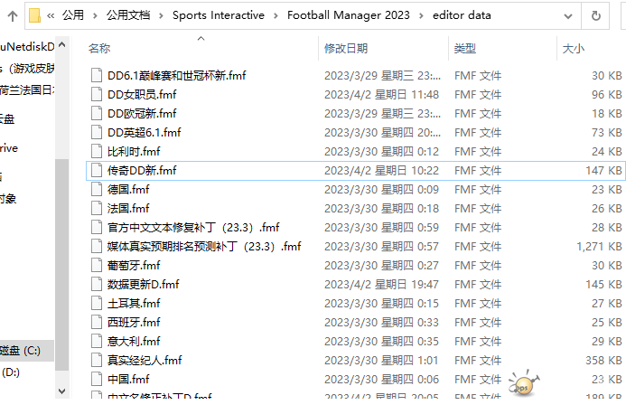Click file name 意大利.fmf
Image resolution: width=626 pixels, height=405 pixels.
pos(134,341)
